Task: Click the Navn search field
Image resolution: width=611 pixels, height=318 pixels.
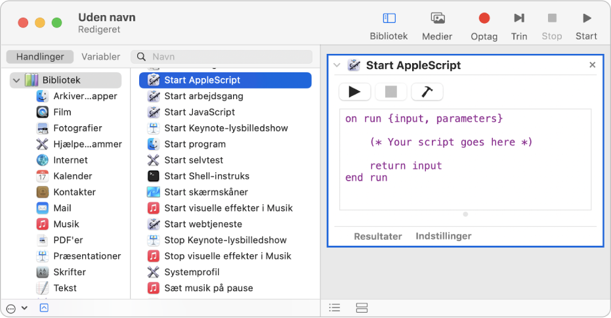Action: [x=223, y=57]
